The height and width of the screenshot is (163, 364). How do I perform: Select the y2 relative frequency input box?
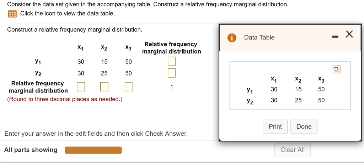click(172, 73)
